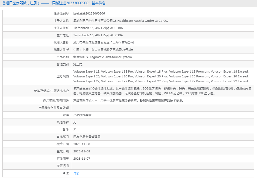The width and height of the screenshot is (257, 179).
Task: Click the 结构及组成/主要组成成分 label
Action: click(51, 91)
